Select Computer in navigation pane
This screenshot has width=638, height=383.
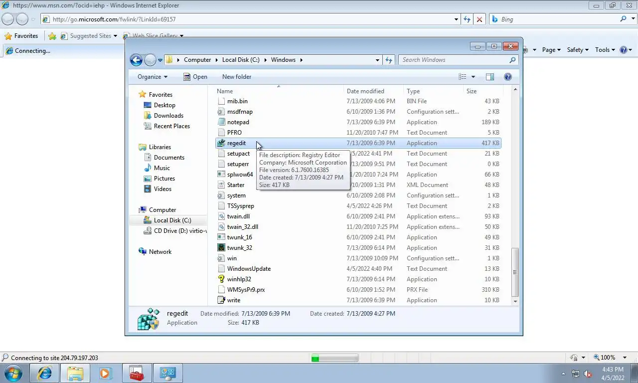(x=162, y=210)
